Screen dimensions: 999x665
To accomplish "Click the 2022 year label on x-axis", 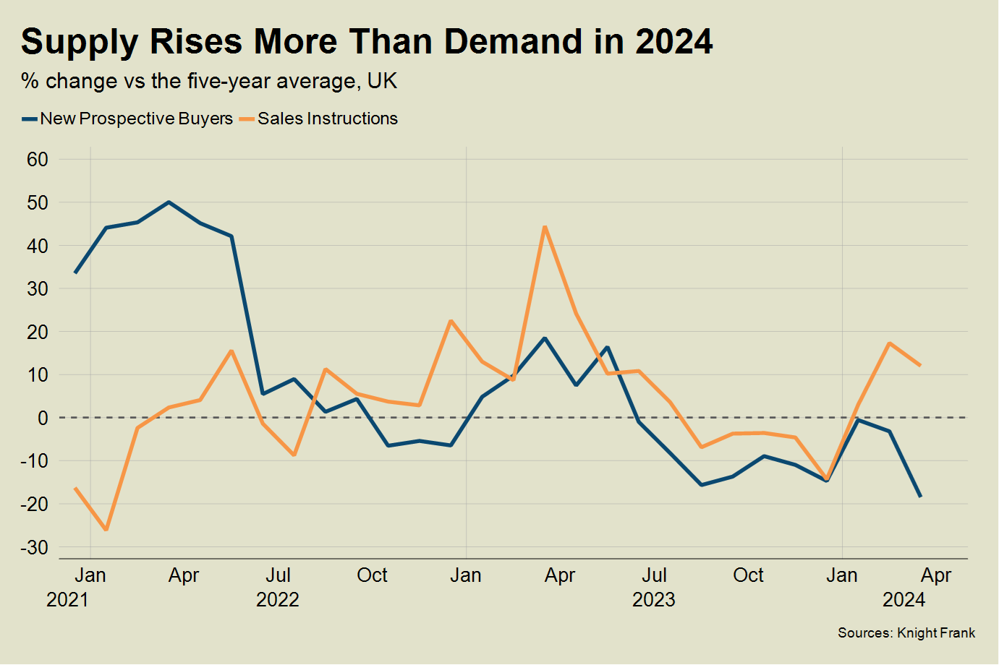I will tap(277, 600).
